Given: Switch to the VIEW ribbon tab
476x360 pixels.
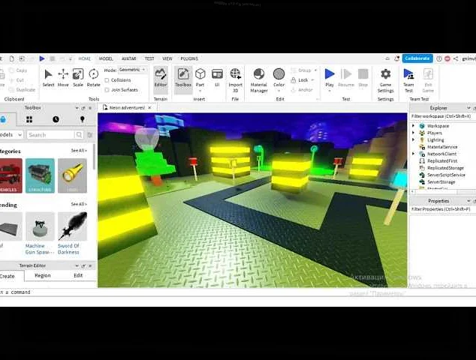Looking at the screenshot, I should click(167, 58).
